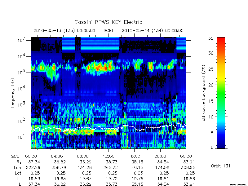This screenshot has height=186, width=248.
Task: Click the '20' colorbar tick label
Action: (210, 85)
